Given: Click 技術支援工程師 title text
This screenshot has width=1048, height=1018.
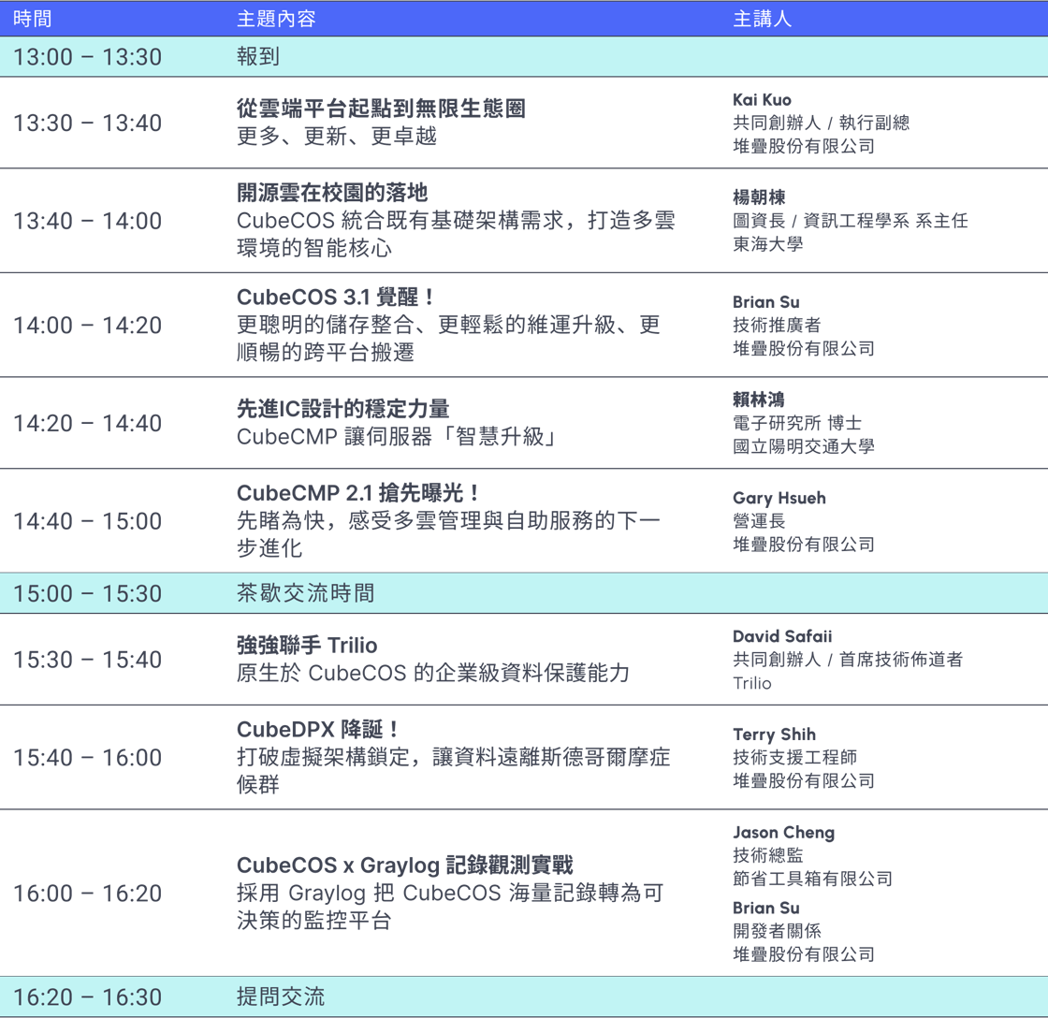Looking at the screenshot, I should pyautogui.click(x=794, y=757).
